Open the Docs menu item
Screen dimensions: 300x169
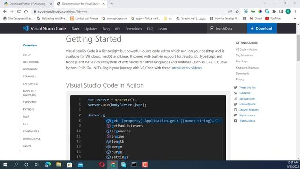click(75, 29)
